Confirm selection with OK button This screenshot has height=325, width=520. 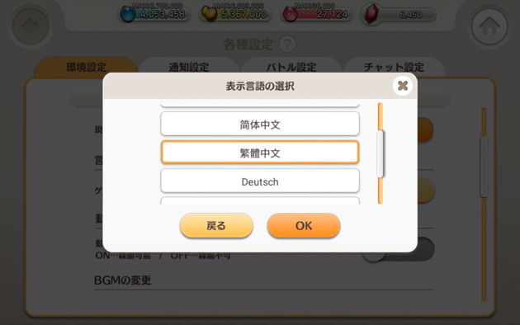(x=304, y=226)
